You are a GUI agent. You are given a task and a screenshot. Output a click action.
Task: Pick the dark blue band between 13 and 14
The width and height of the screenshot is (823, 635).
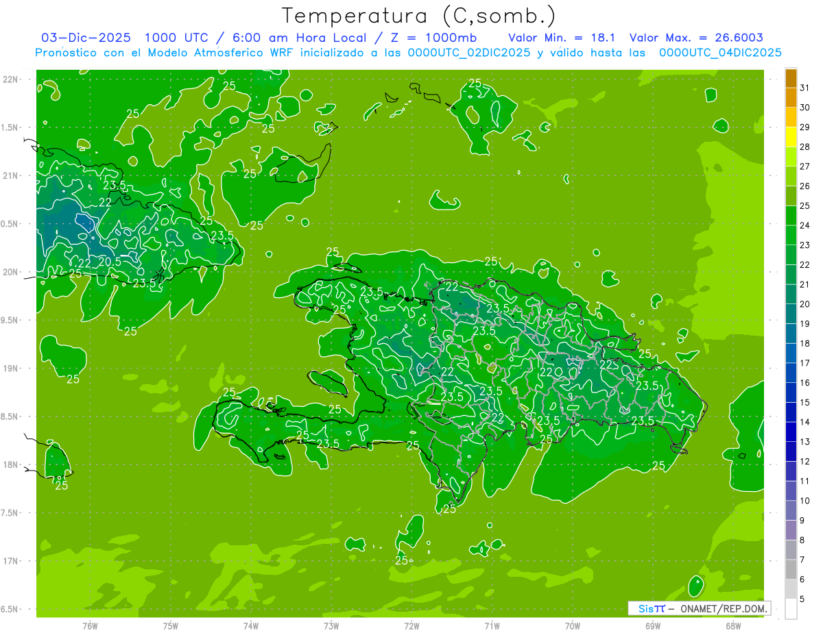(x=791, y=432)
